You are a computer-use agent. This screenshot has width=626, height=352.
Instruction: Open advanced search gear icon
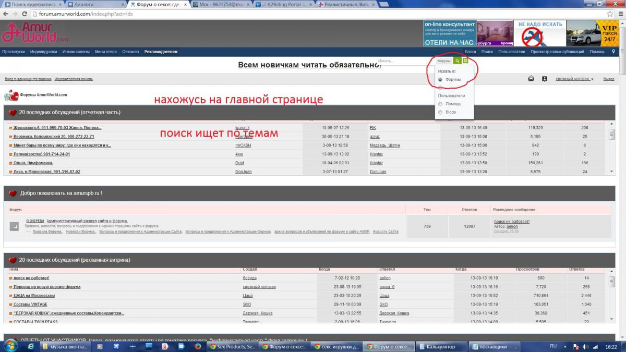[x=465, y=61]
